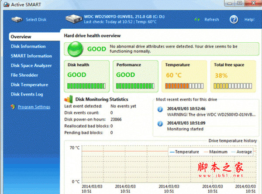Click the Help! text link

(x=249, y=20)
